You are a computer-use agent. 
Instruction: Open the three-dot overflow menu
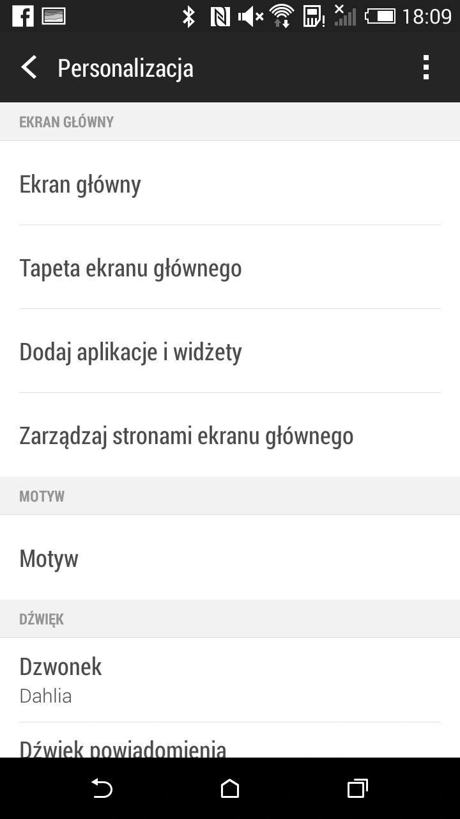tap(426, 67)
